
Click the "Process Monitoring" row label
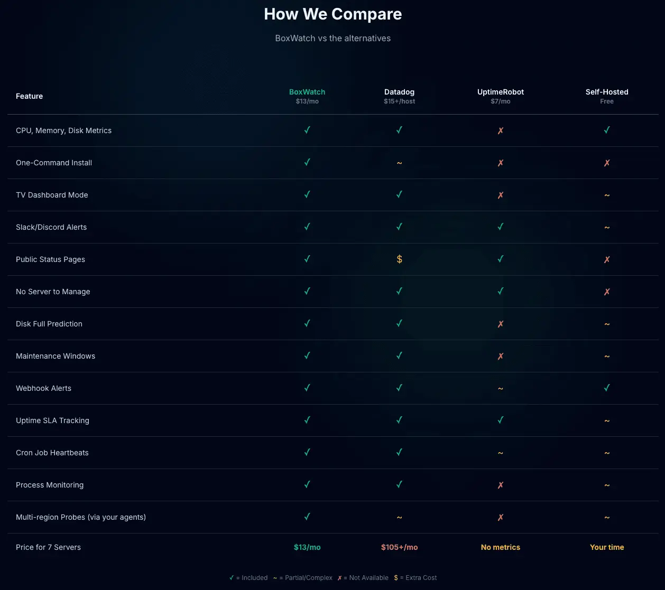(x=50, y=485)
